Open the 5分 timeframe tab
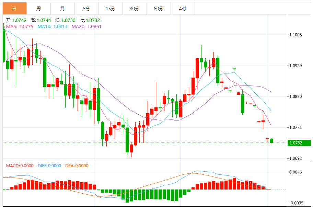313x207 pixels. pyautogui.click(x=86, y=9)
